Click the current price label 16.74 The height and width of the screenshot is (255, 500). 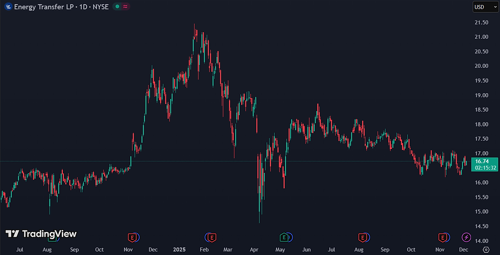tap(482, 161)
